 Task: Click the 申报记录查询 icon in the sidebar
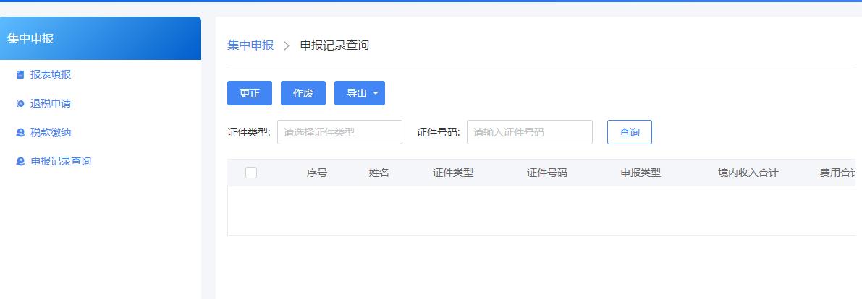[20, 161]
